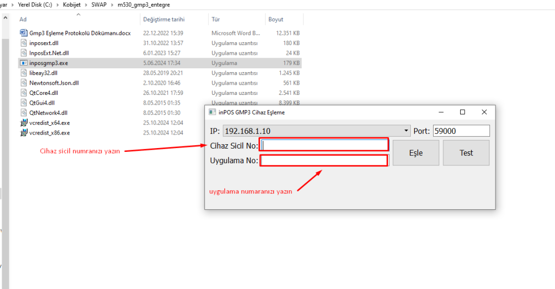
Task: Select file name vcredist_x86.exe
Action: [49, 133]
